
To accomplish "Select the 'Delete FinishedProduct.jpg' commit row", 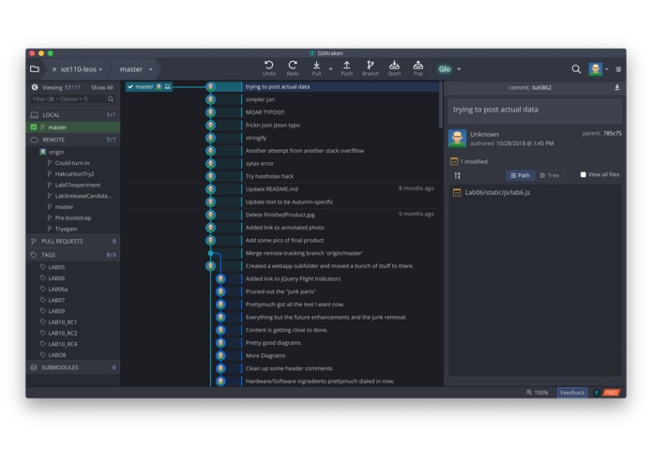I will click(341, 215).
